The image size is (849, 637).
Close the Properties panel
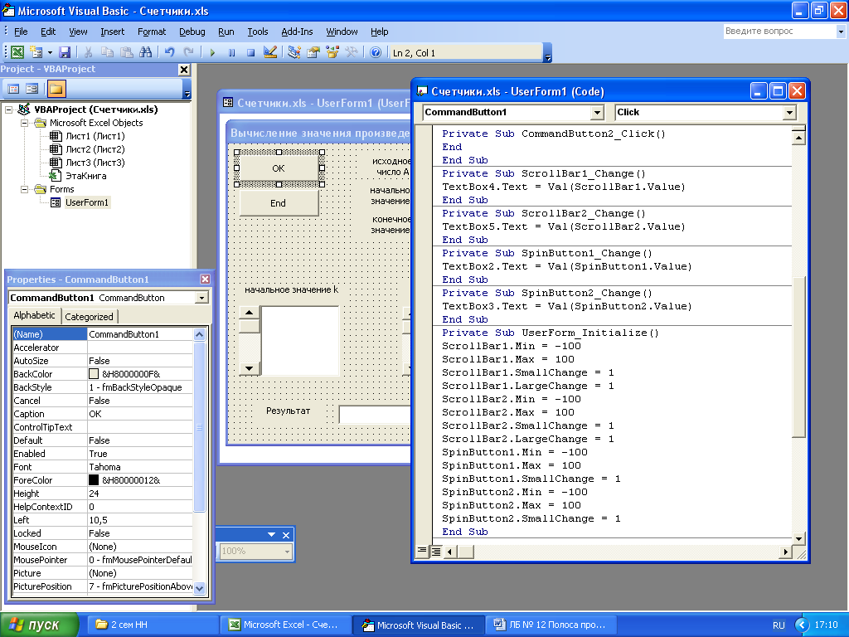pos(206,279)
